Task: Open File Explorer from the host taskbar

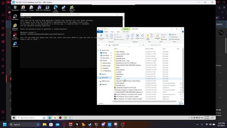Action: click(x=45, y=124)
